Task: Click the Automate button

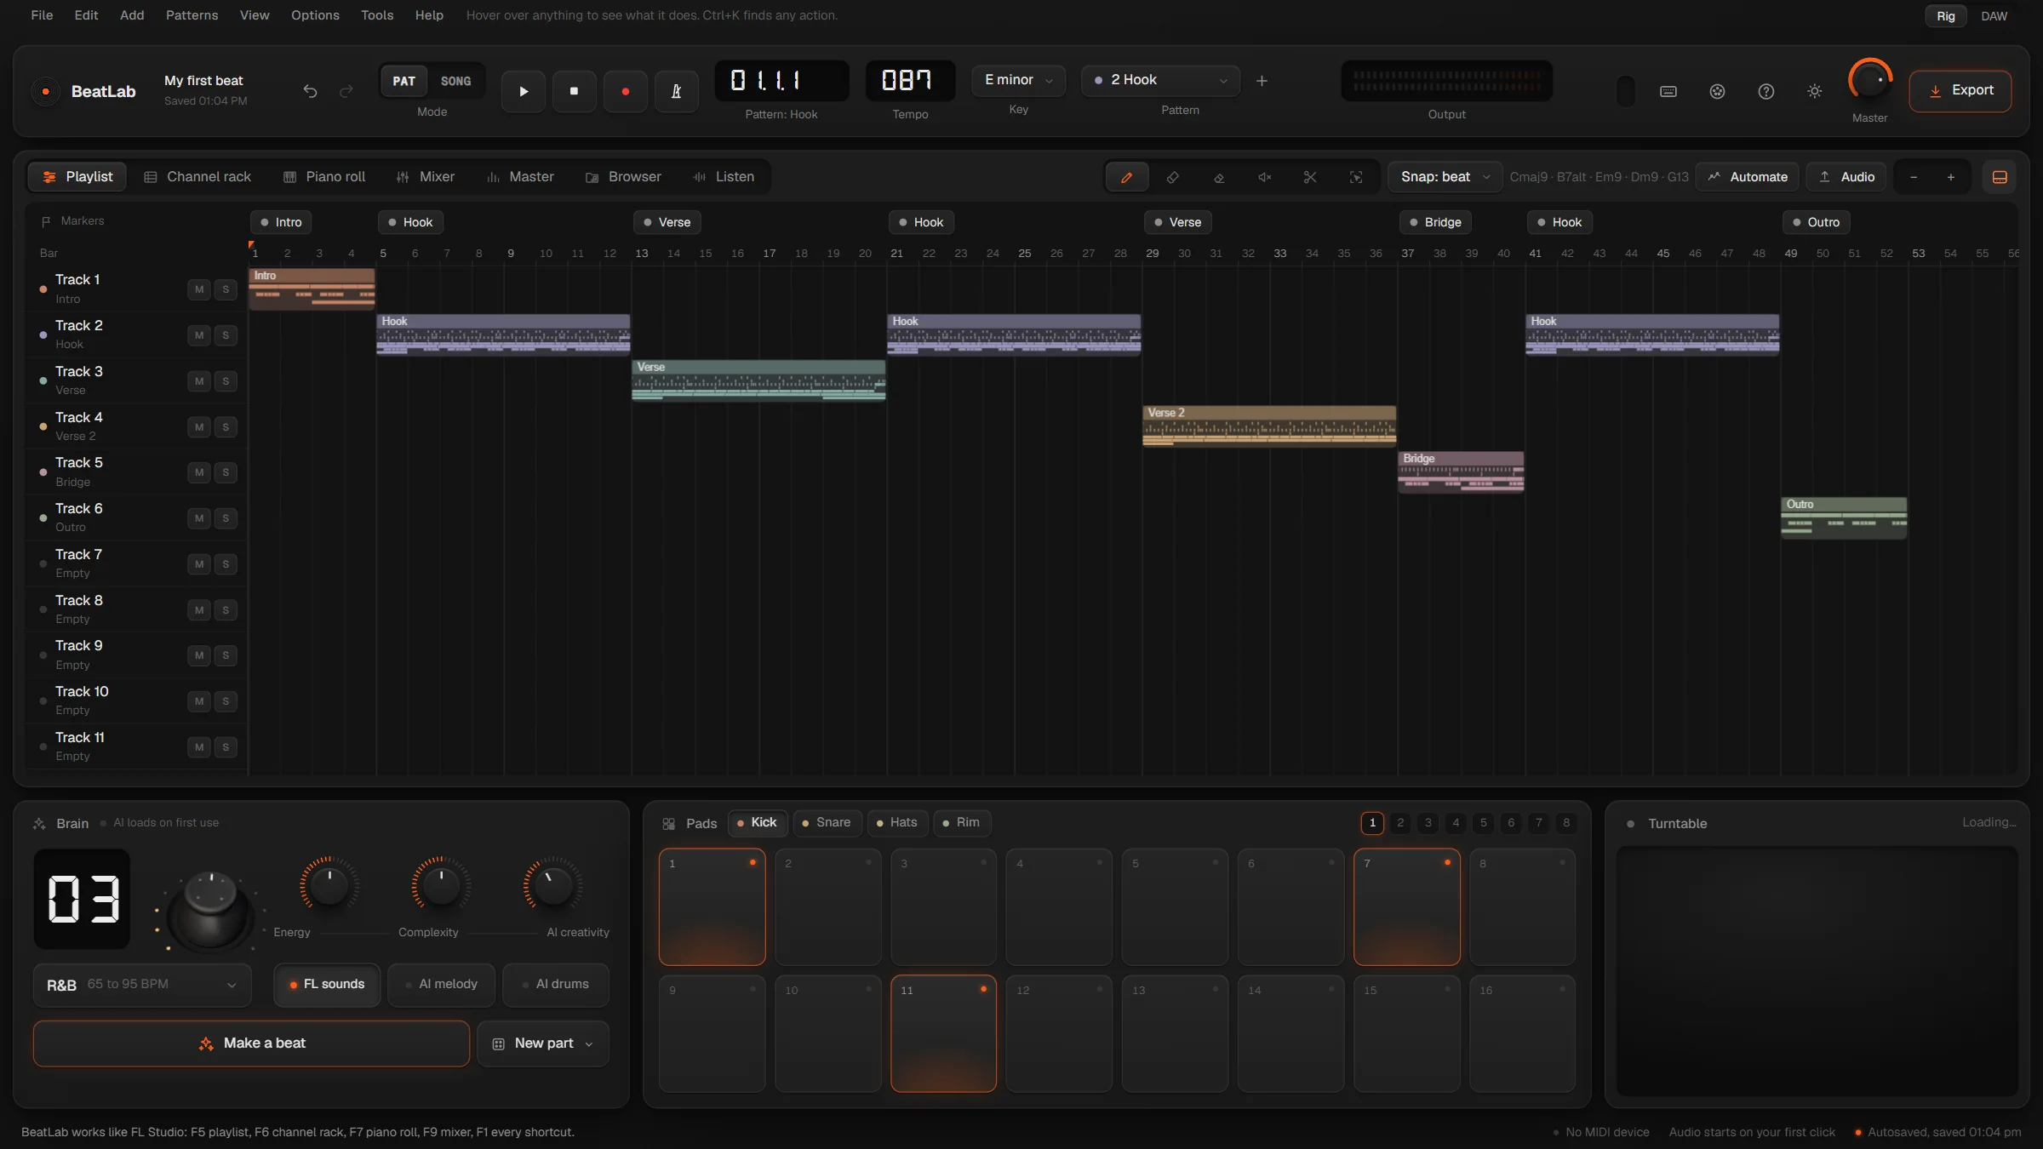Action: pos(1748,177)
